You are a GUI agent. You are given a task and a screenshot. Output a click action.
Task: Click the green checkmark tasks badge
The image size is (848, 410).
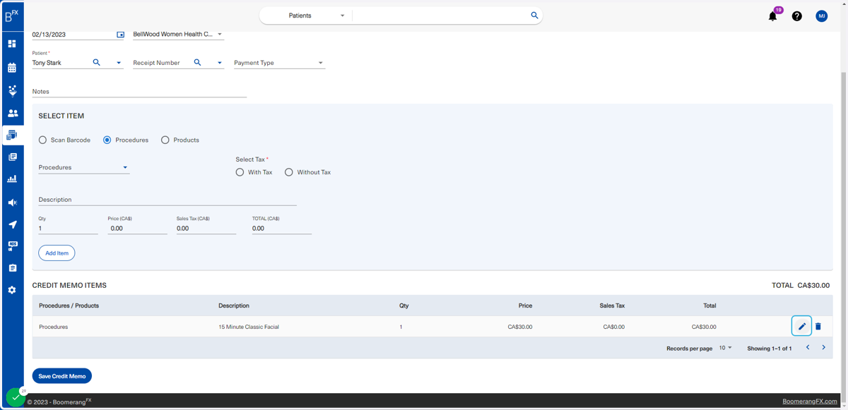pyautogui.click(x=16, y=397)
